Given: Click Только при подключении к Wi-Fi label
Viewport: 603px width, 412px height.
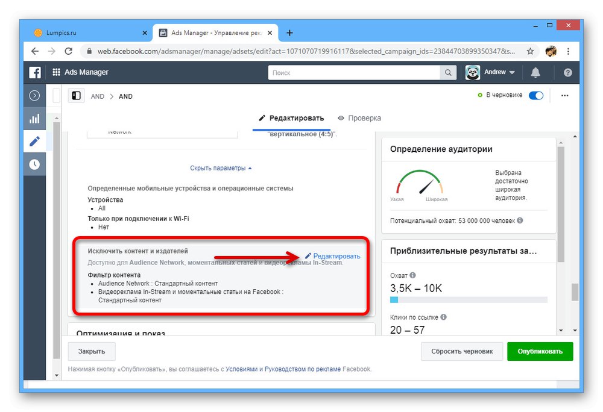Looking at the screenshot, I should [139, 219].
